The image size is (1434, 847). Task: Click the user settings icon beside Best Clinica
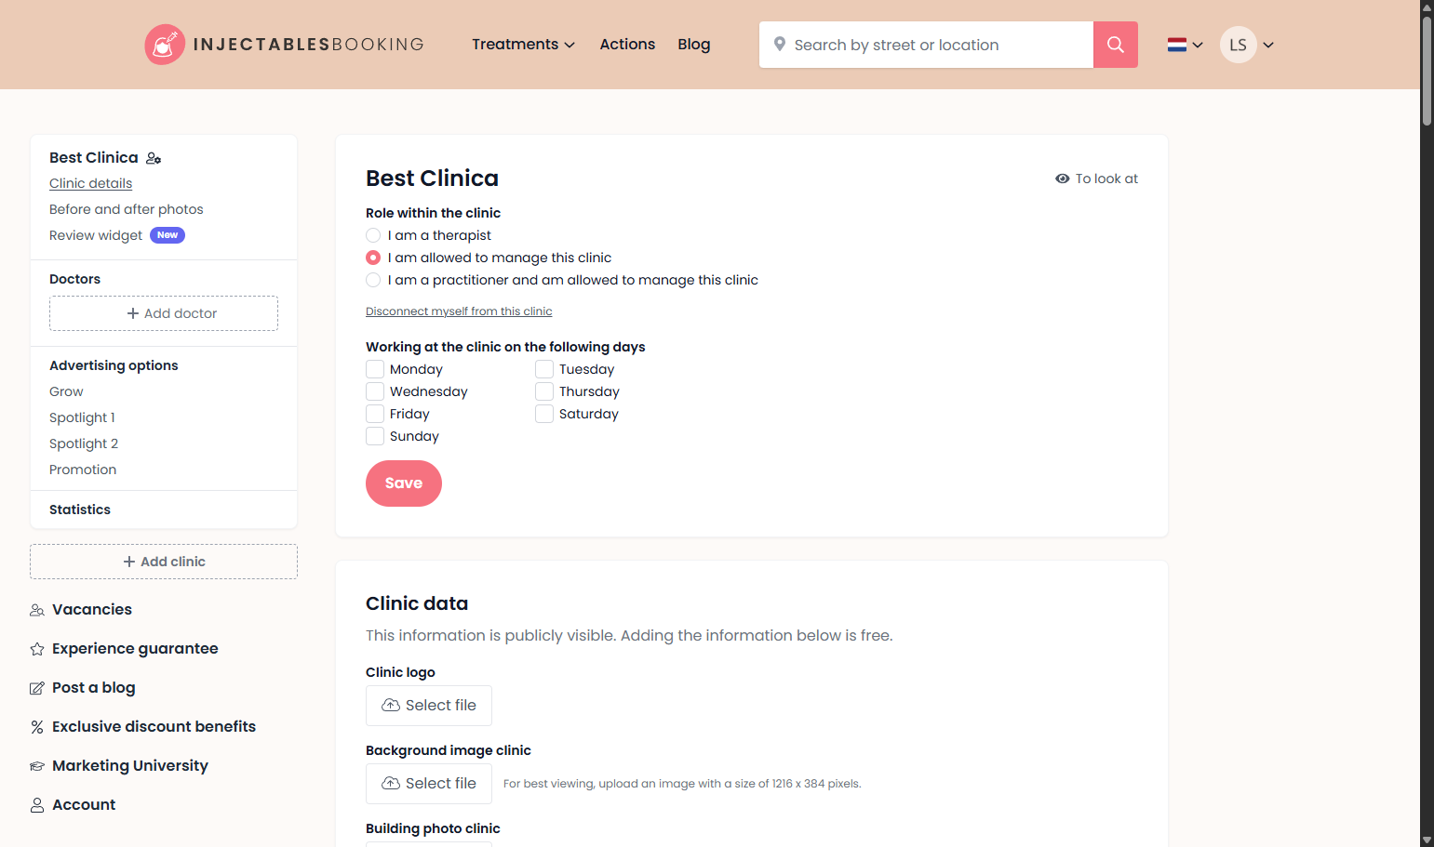point(154,158)
